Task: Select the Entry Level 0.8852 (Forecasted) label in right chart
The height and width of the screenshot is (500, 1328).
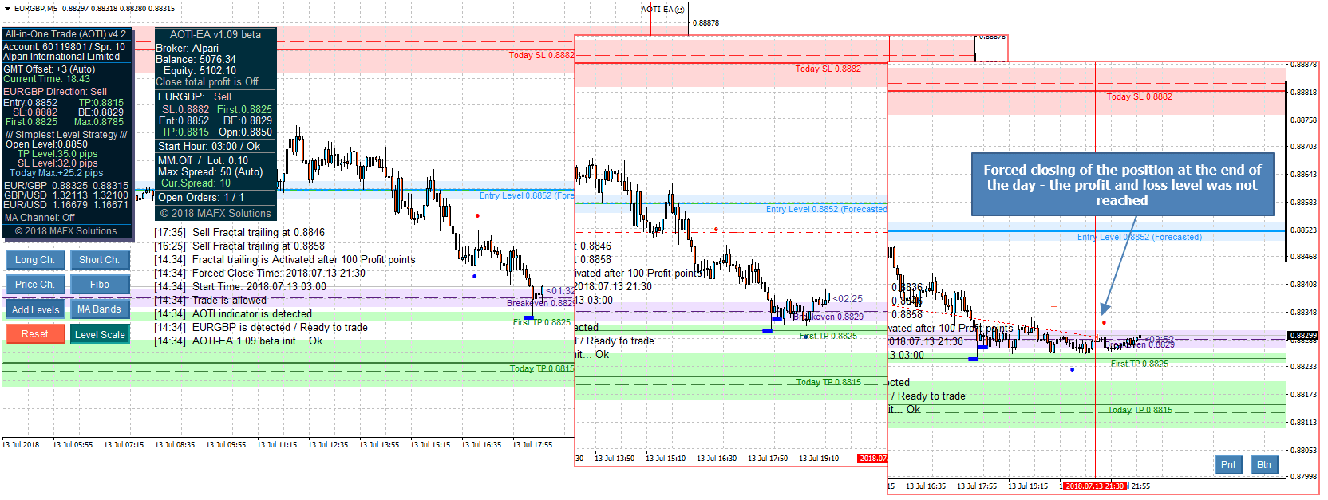Action: (1140, 237)
